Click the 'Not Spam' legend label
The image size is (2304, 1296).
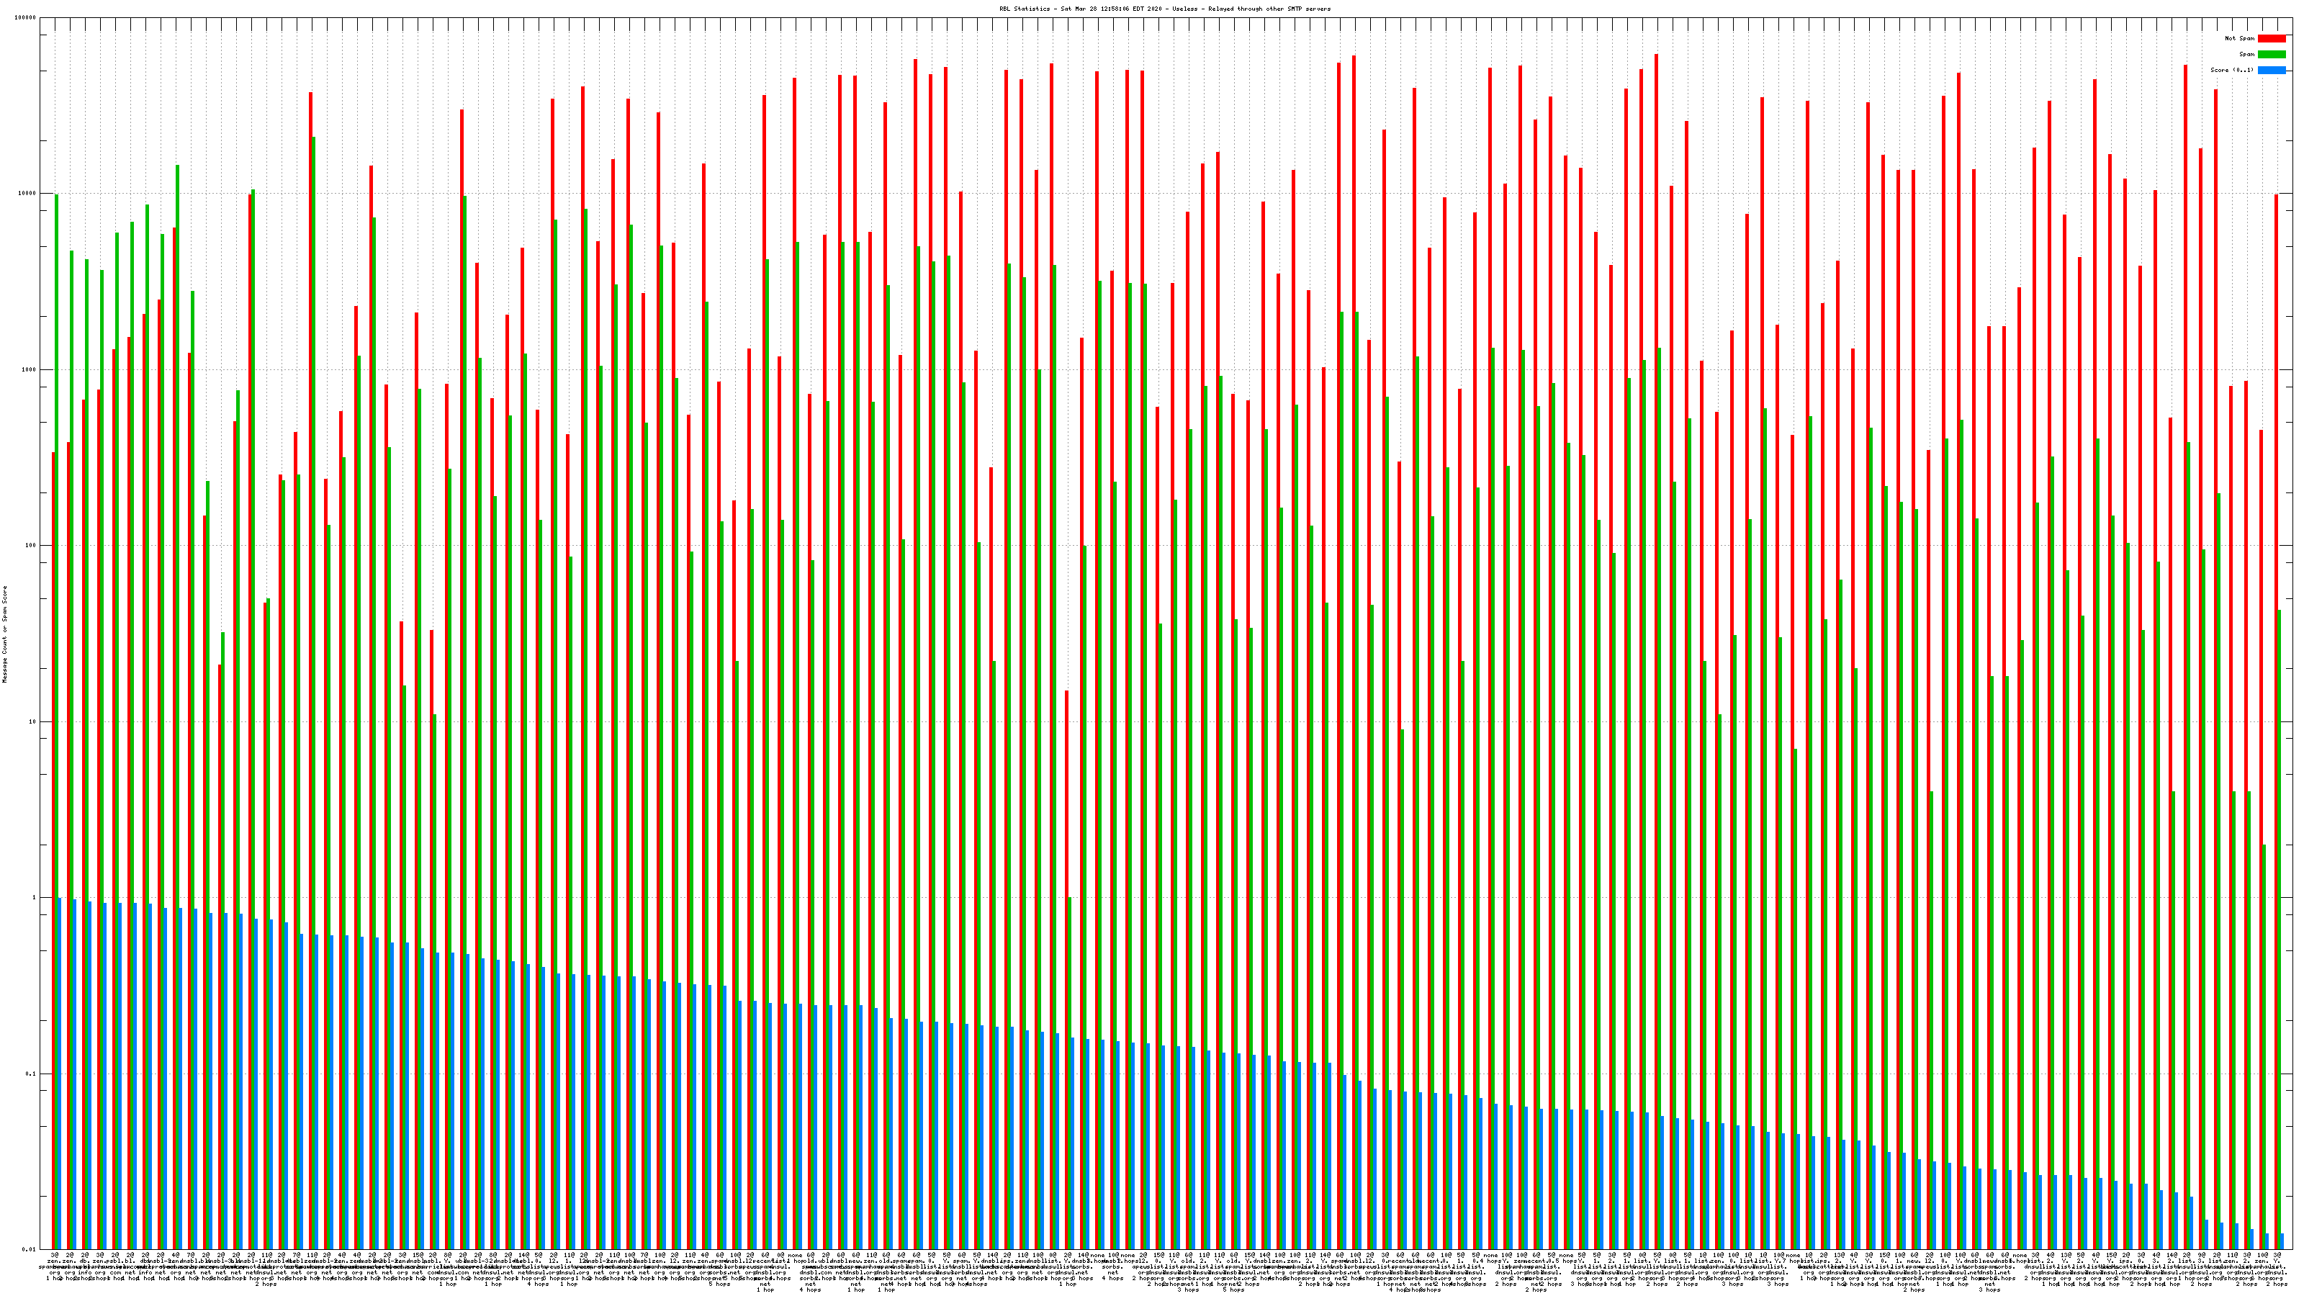(2240, 38)
